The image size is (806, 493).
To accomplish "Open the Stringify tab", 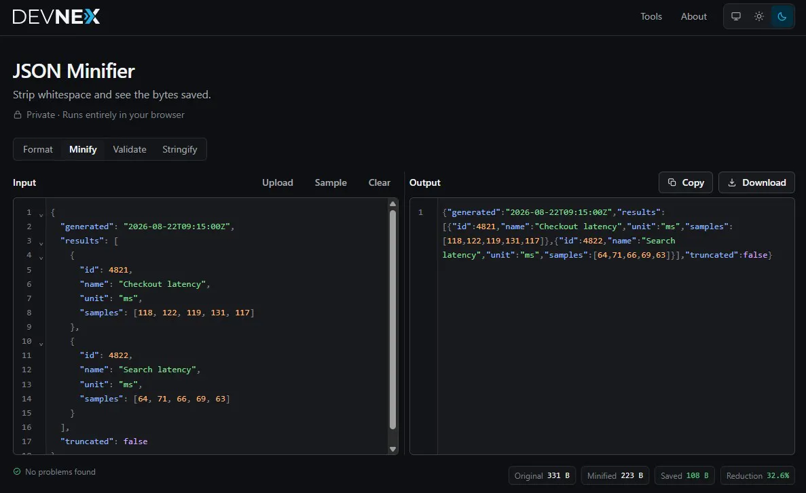I will [179, 149].
